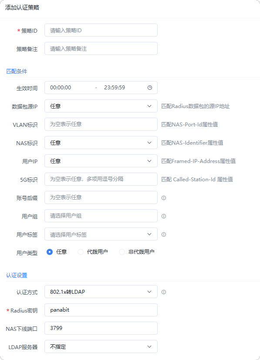Open the NAS标识 dropdown

tap(101, 143)
